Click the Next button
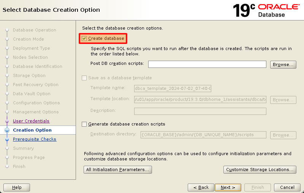This screenshot has height=193, width=304. (x=228, y=187)
